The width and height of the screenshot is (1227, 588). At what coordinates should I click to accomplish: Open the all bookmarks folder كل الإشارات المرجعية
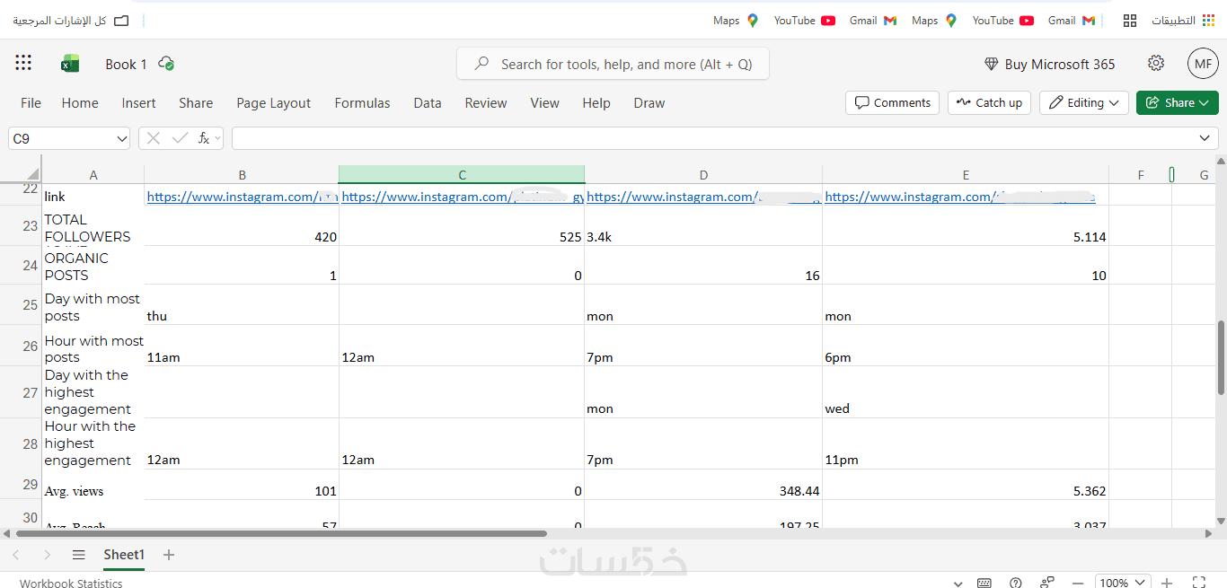[x=70, y=20]
